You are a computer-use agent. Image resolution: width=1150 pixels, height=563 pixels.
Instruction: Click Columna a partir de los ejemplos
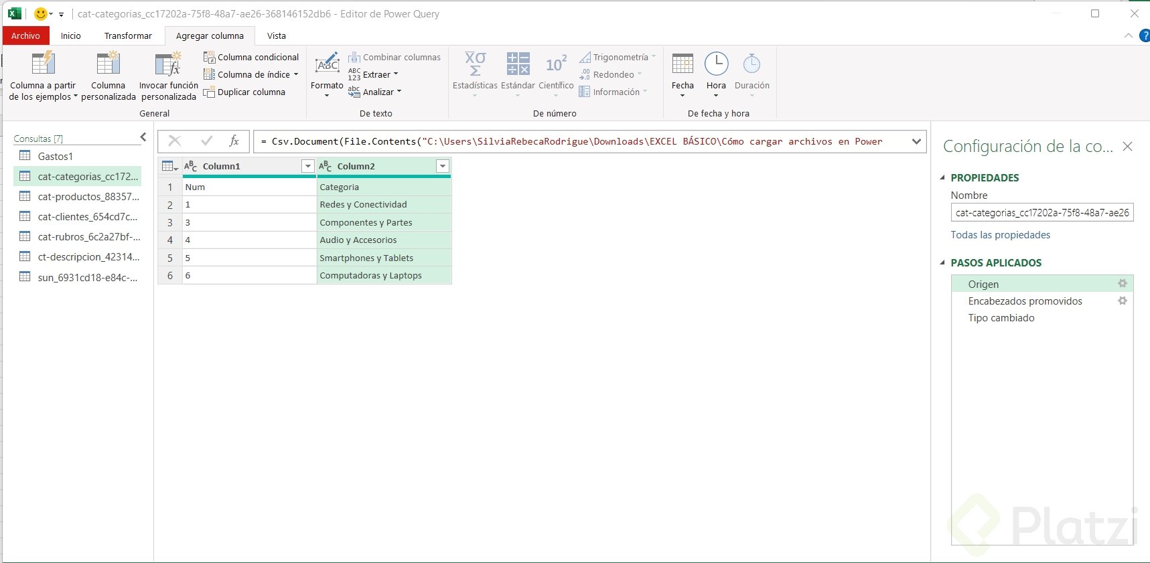coord(43,76)
